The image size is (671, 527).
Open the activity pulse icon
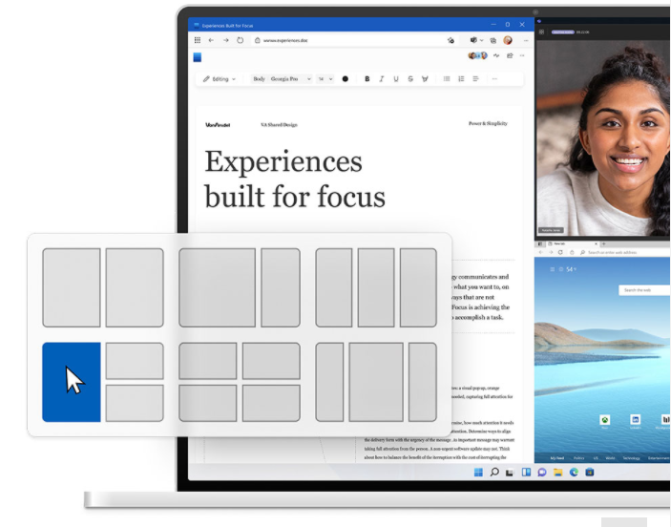(x=496, y=55)
